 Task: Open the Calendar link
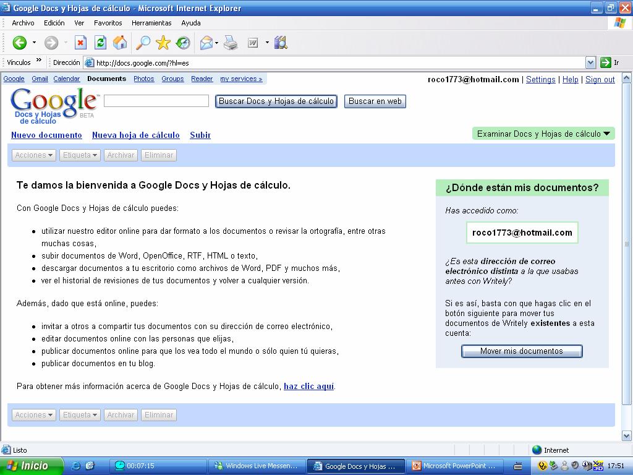[x=67, y=79]
